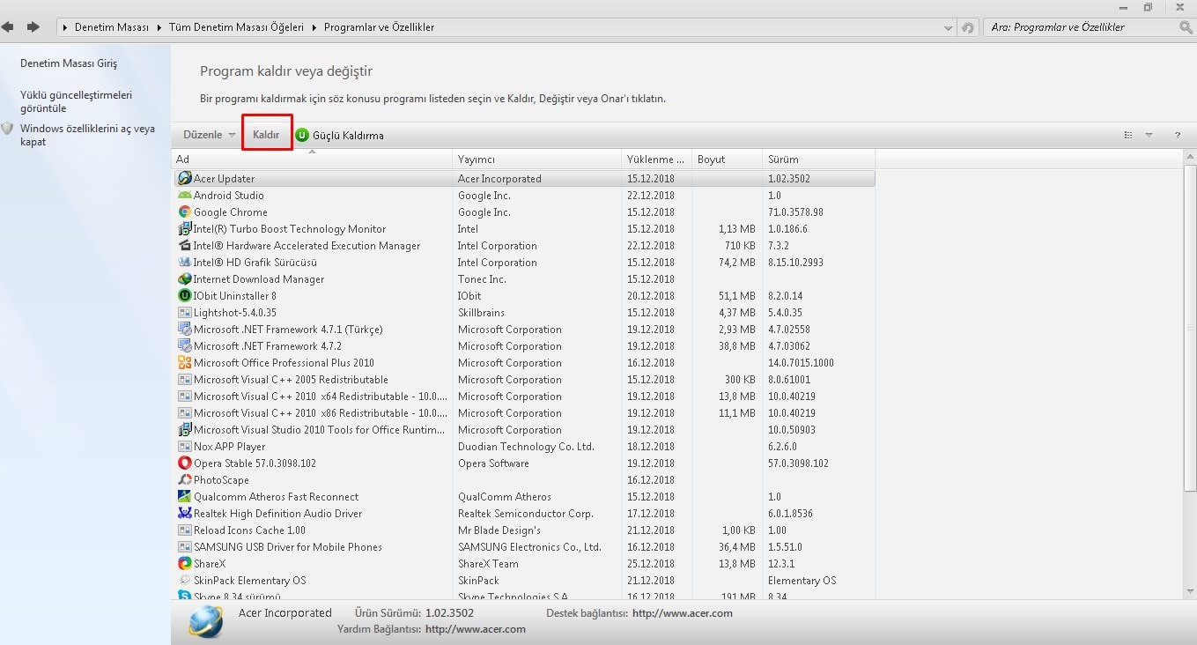The image size is (1197, 645).
Task: Expand the arrow after Denetim Masası breadcrumb
Action: [159, 27]
